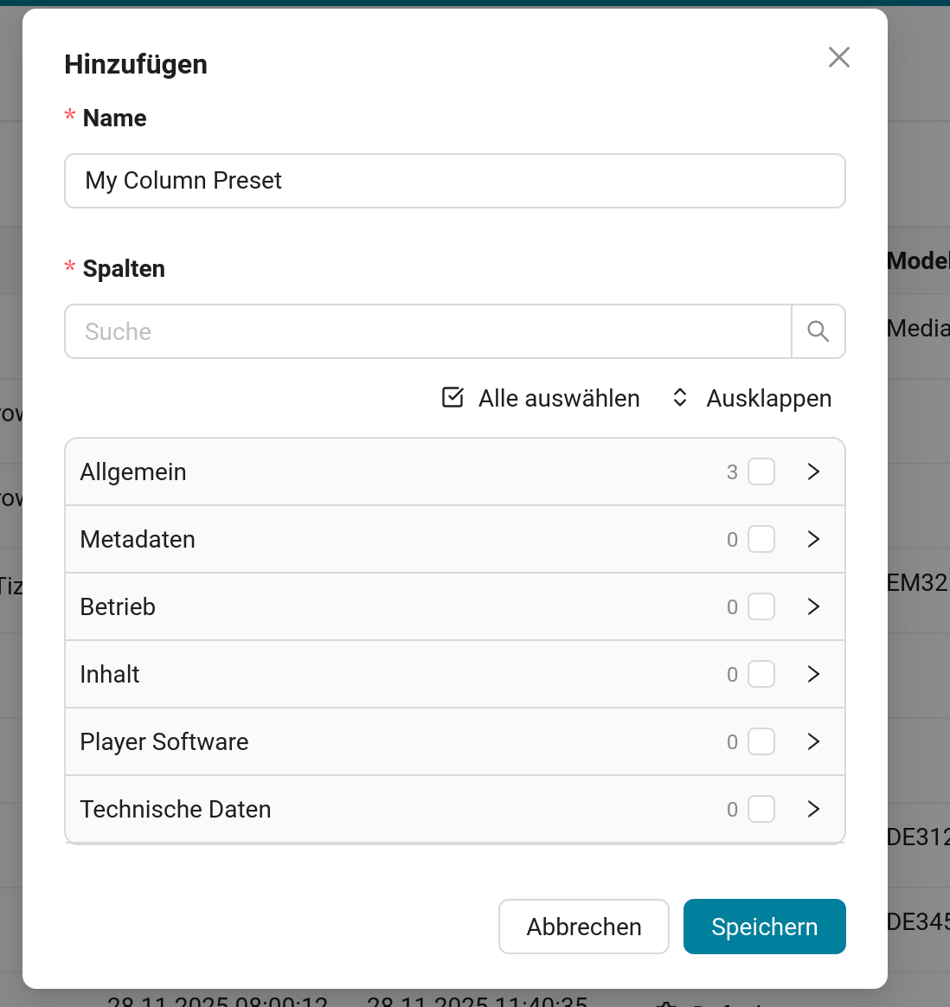Click the Ausklappen expand arrows icon

(x=680, y=398)
